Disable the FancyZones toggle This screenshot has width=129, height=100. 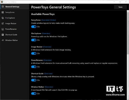[x=34, y=27]
